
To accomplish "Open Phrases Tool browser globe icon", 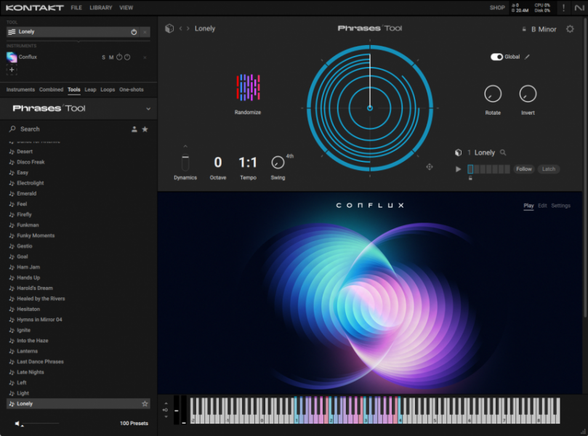I will [x=169, y=28].
